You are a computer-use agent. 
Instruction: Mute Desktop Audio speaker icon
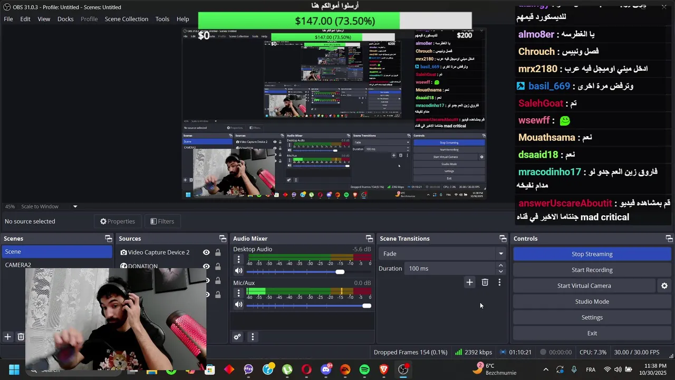click(x=238, y=271)
